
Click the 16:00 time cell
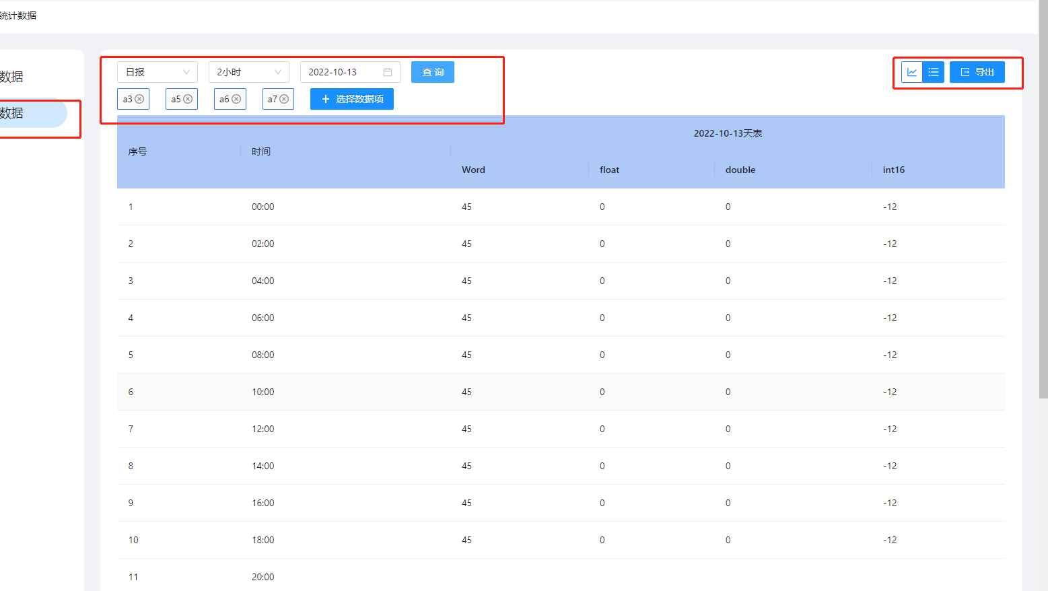(263, 503)
